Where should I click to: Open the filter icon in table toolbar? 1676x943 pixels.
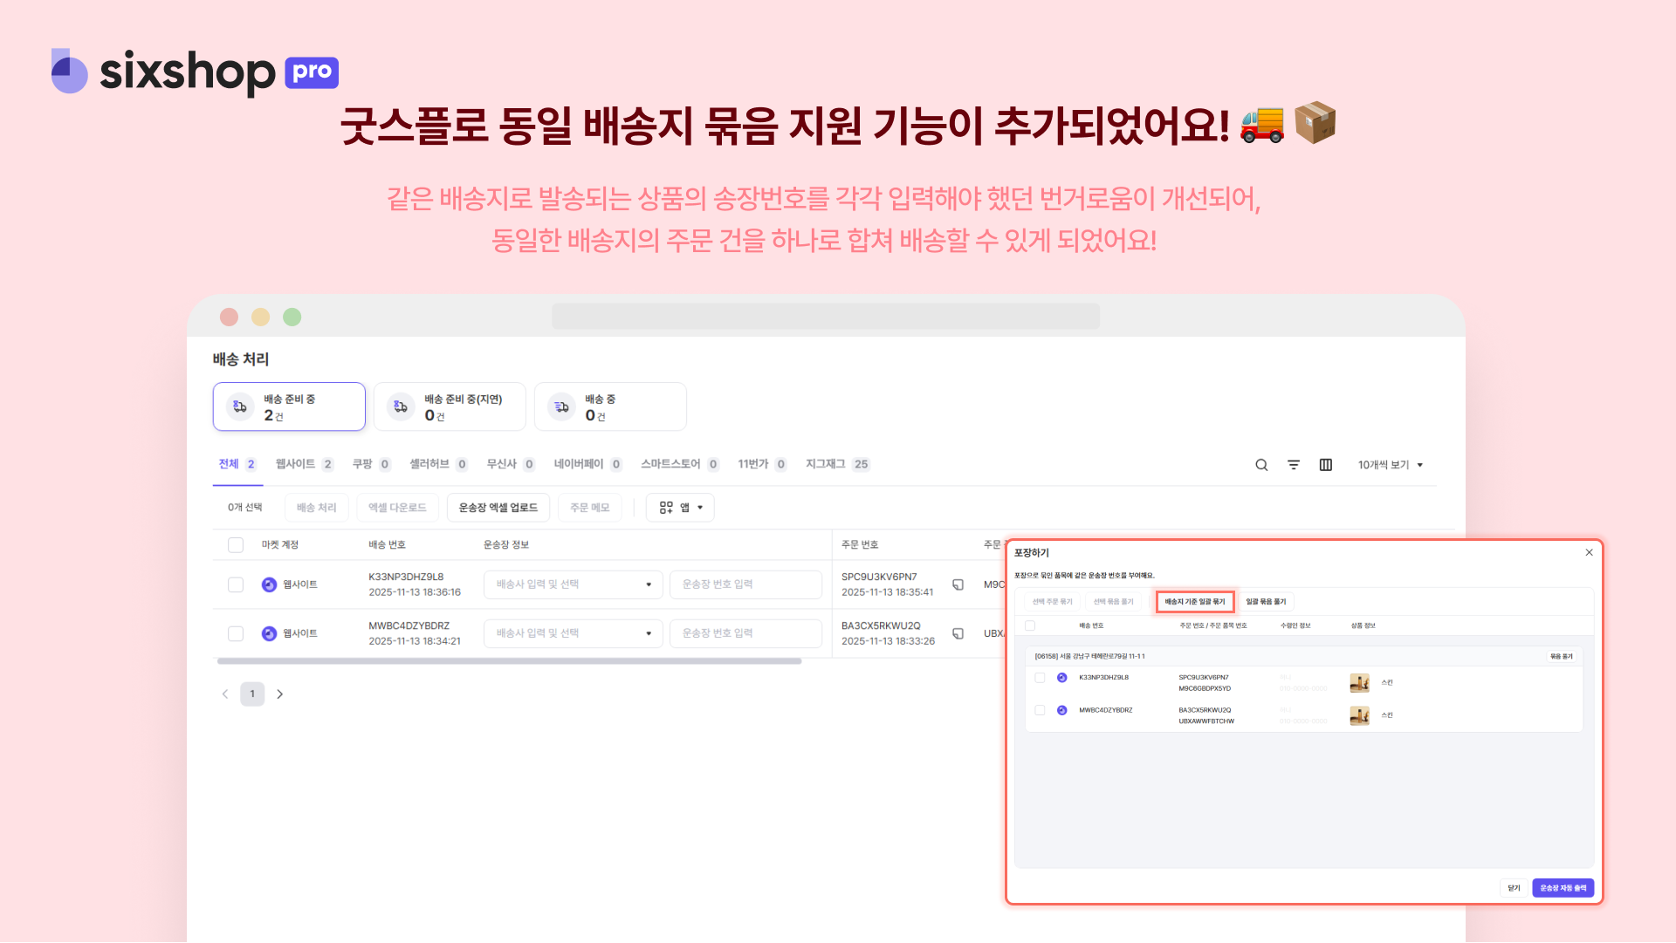click(1294, 465)
